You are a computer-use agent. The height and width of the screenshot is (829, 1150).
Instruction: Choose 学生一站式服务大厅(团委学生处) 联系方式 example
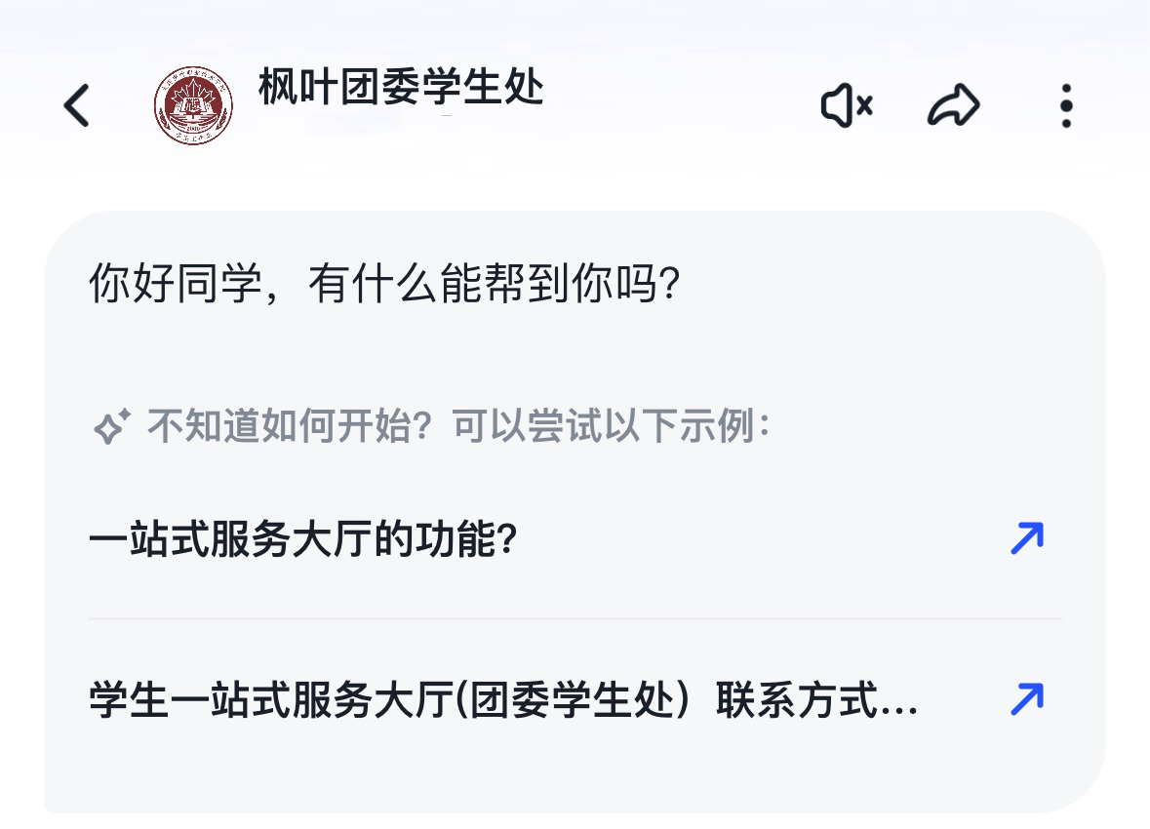[x=488, y=700]
